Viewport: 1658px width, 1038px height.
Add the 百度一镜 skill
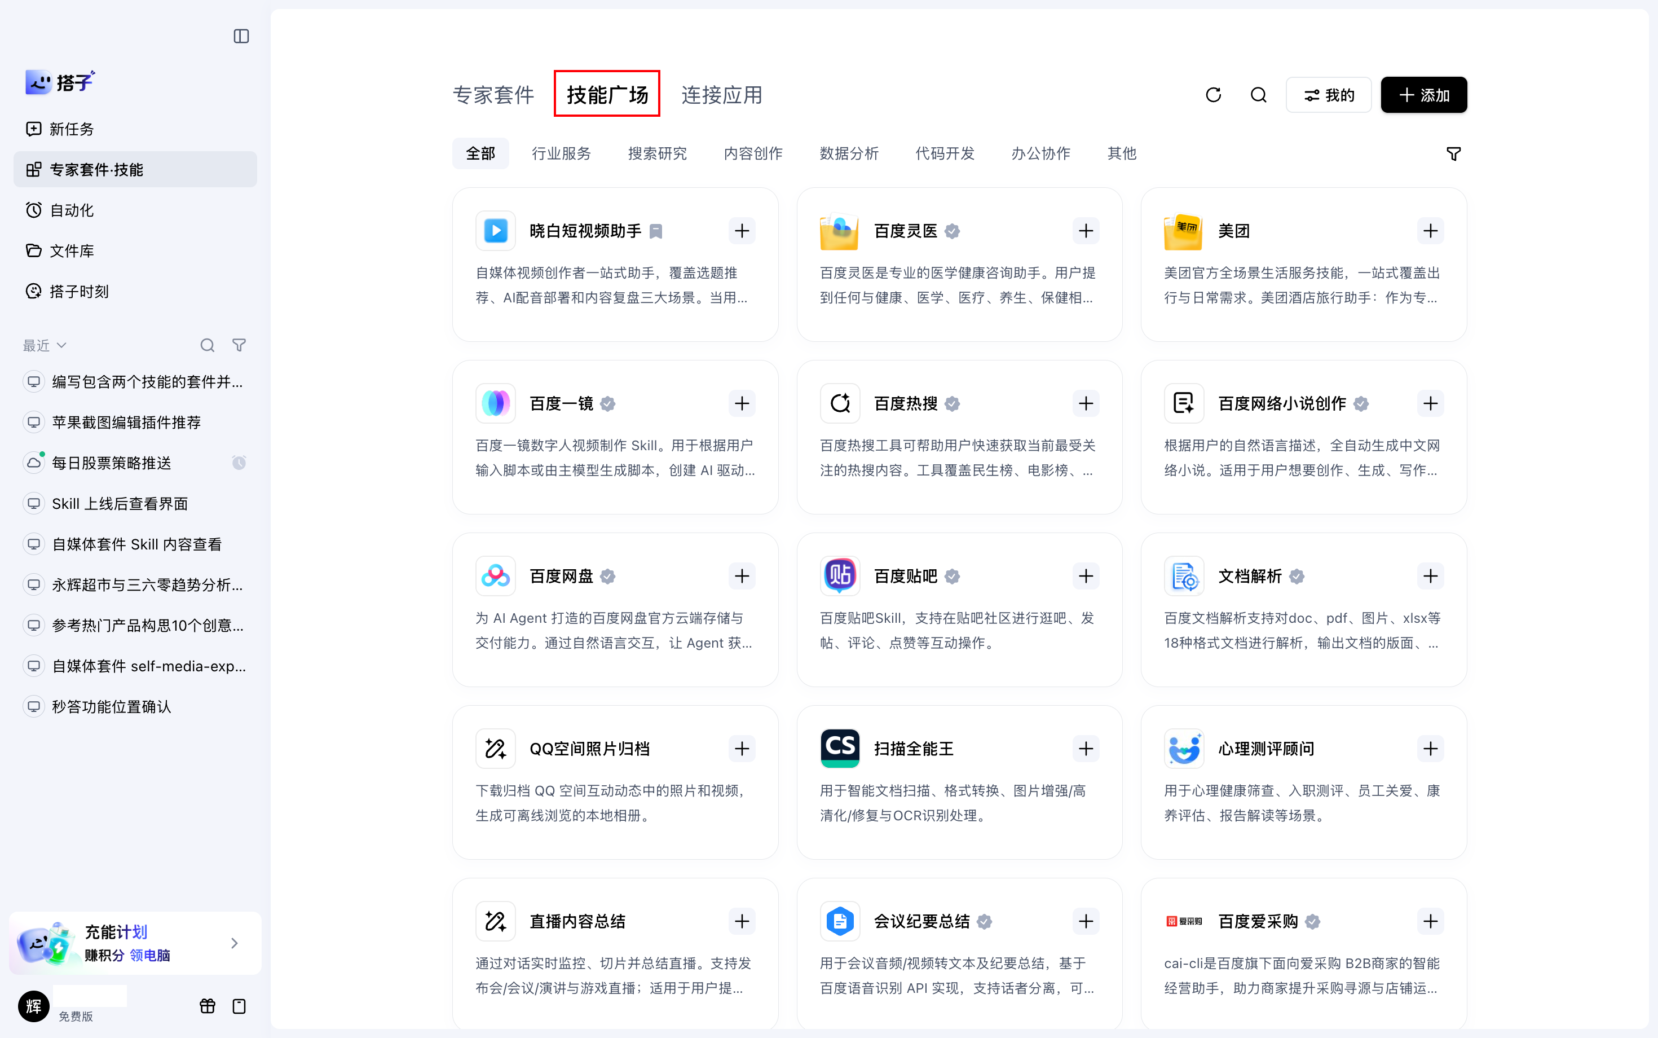742,404
